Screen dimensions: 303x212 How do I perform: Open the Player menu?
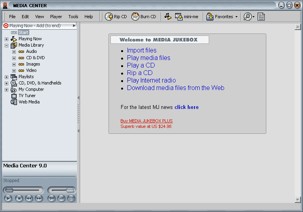[56, 17]
